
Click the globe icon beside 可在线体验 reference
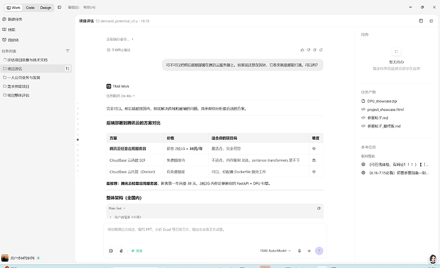(363, 165)
